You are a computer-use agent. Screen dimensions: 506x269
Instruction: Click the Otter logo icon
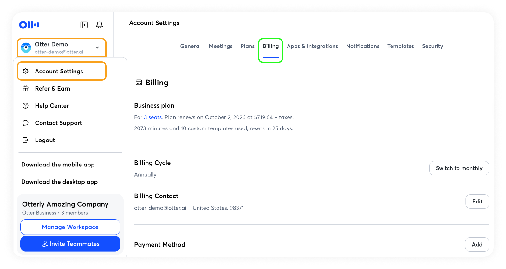click(x=29, y=25)
